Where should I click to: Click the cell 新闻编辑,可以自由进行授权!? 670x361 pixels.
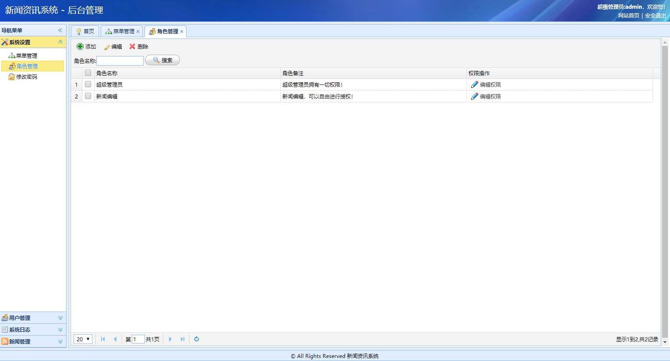pos(373,96)
